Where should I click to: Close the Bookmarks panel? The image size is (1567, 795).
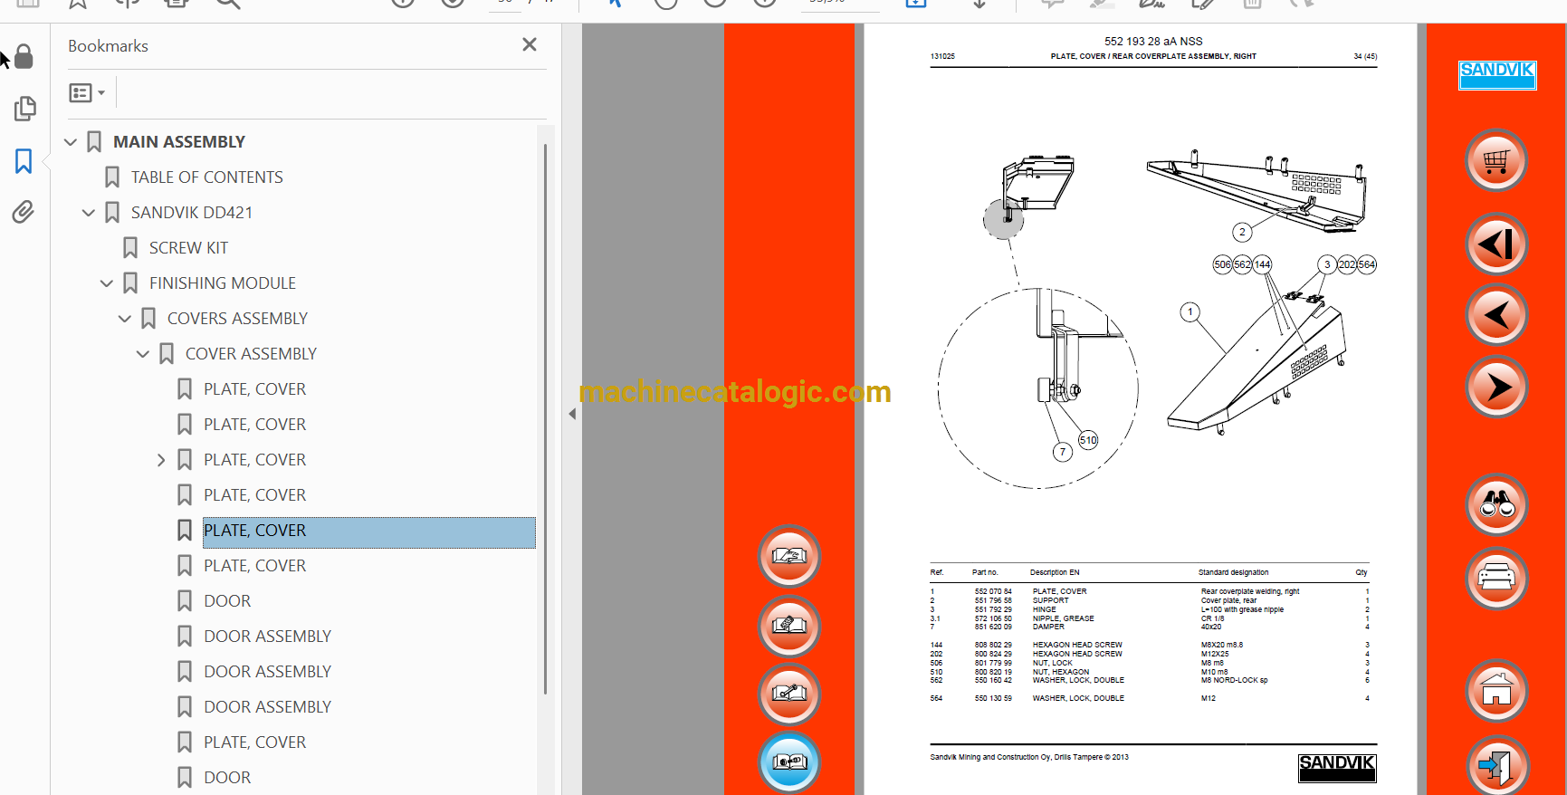coord(530,44)
